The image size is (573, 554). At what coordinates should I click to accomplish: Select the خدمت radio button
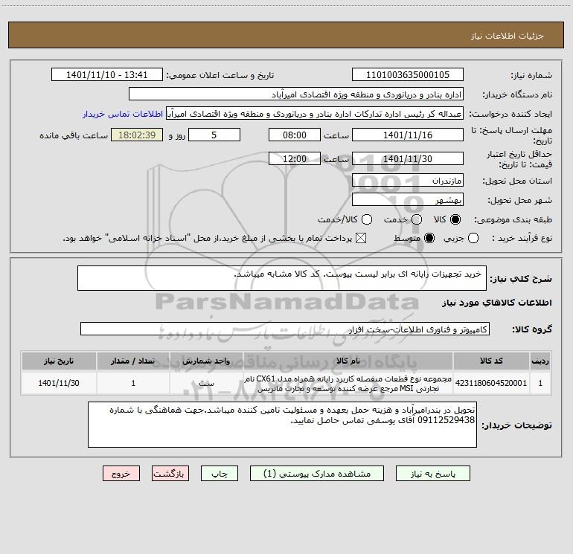click(417, 219)
